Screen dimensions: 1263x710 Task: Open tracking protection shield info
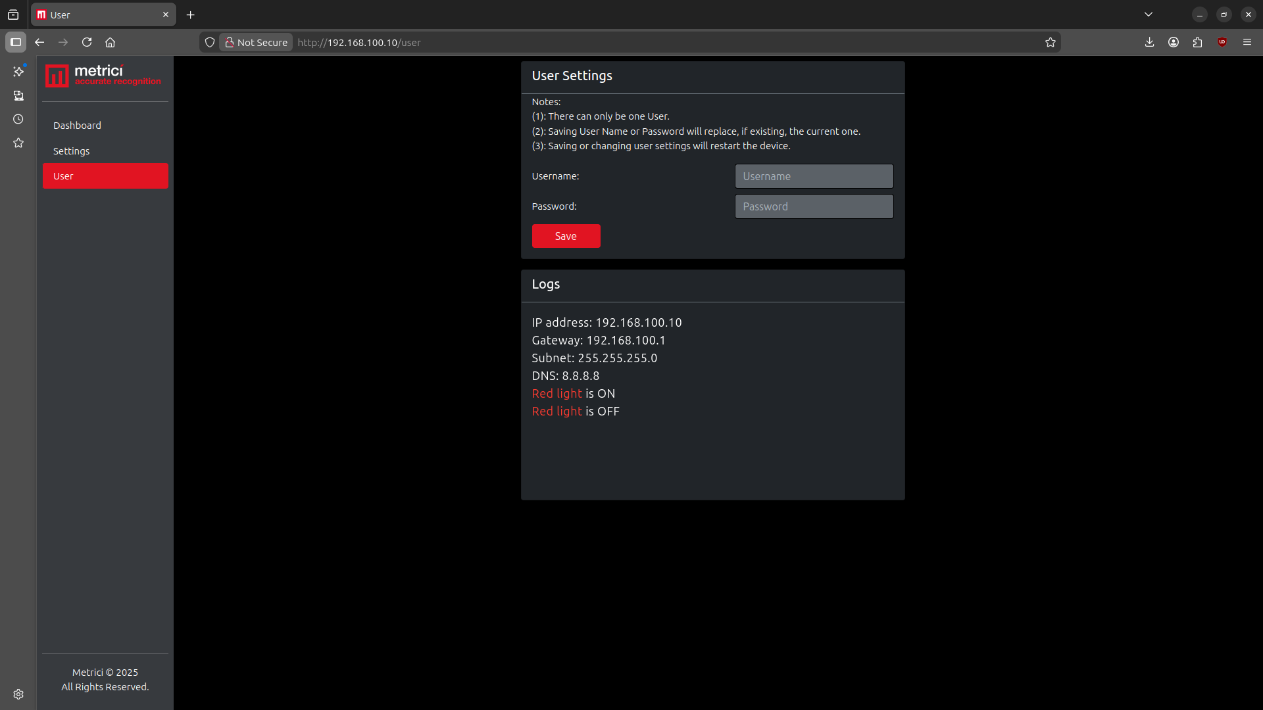(210, 42)
